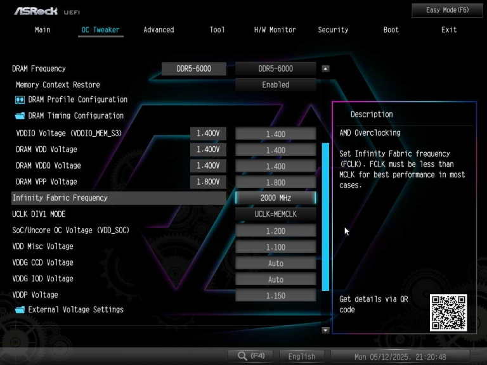487x365 pixels.
Task: Click current DRAM Frequency DDR5-6000 readout
Action: tap(194, 68)
